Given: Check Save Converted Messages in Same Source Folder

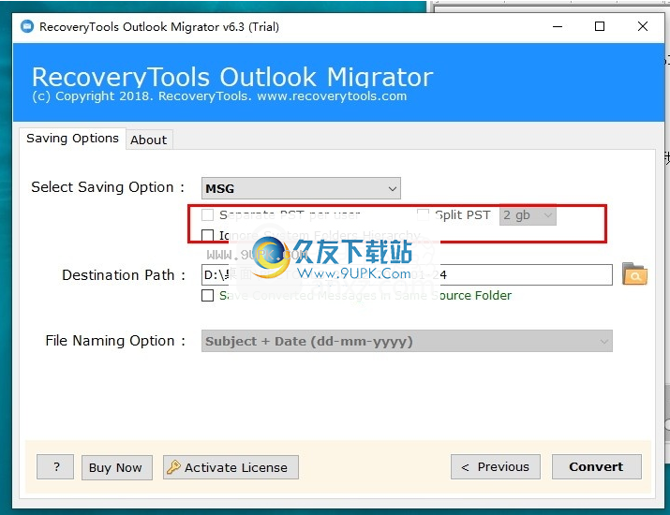Looking at the screenshot, I should [208, 296].
